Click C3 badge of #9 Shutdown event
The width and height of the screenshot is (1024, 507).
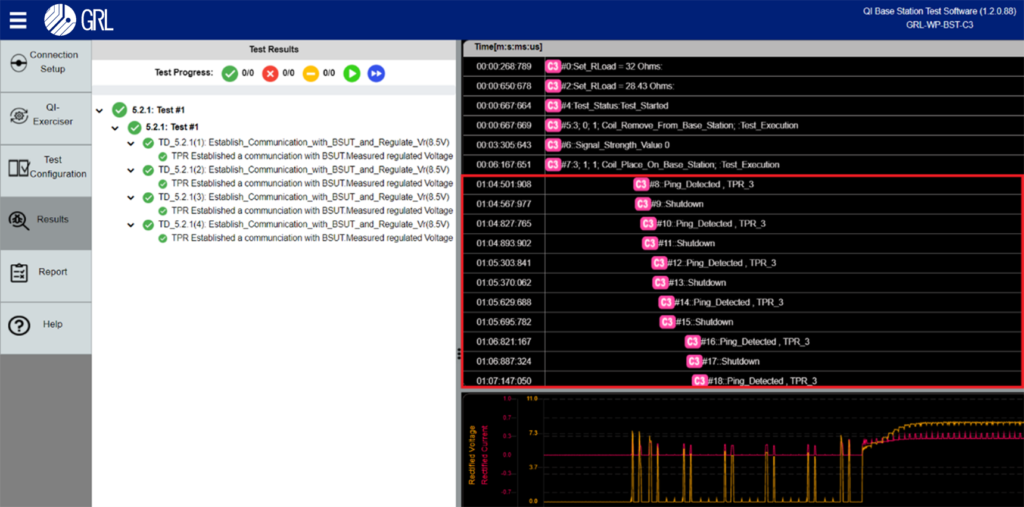pos(642,204)
